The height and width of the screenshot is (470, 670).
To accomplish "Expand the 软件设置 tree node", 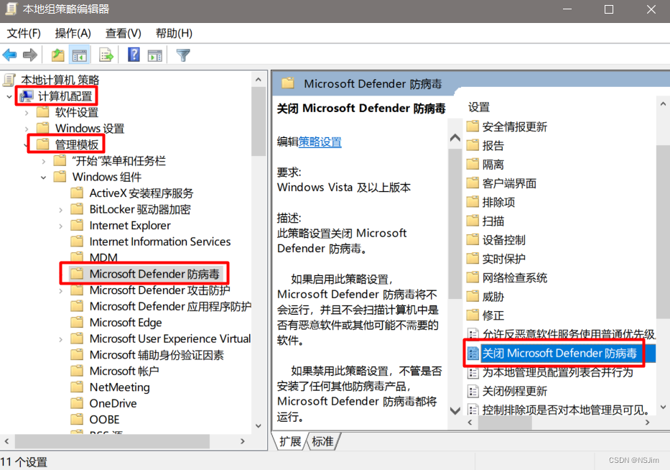I will pos(27,113).
